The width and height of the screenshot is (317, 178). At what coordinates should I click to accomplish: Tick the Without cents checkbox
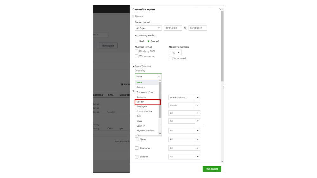point(137,56)
